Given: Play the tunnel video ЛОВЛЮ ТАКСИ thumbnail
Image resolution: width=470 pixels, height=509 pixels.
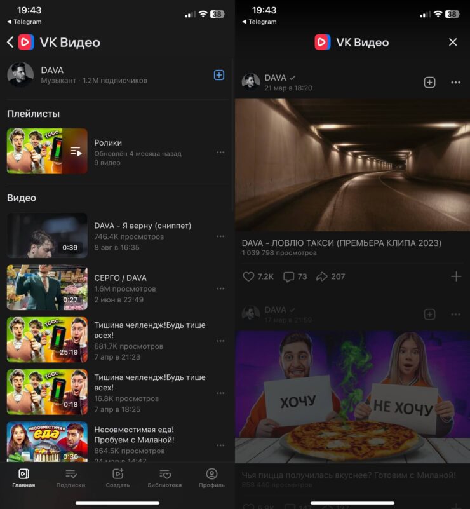Looking at the screenshot, I should coord(352,165).
